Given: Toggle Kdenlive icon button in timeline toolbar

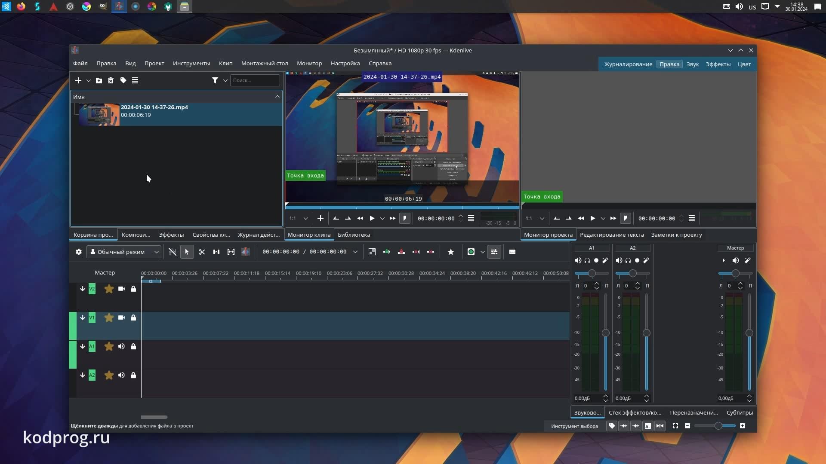Looking at the screenshot, I should 246,252.
